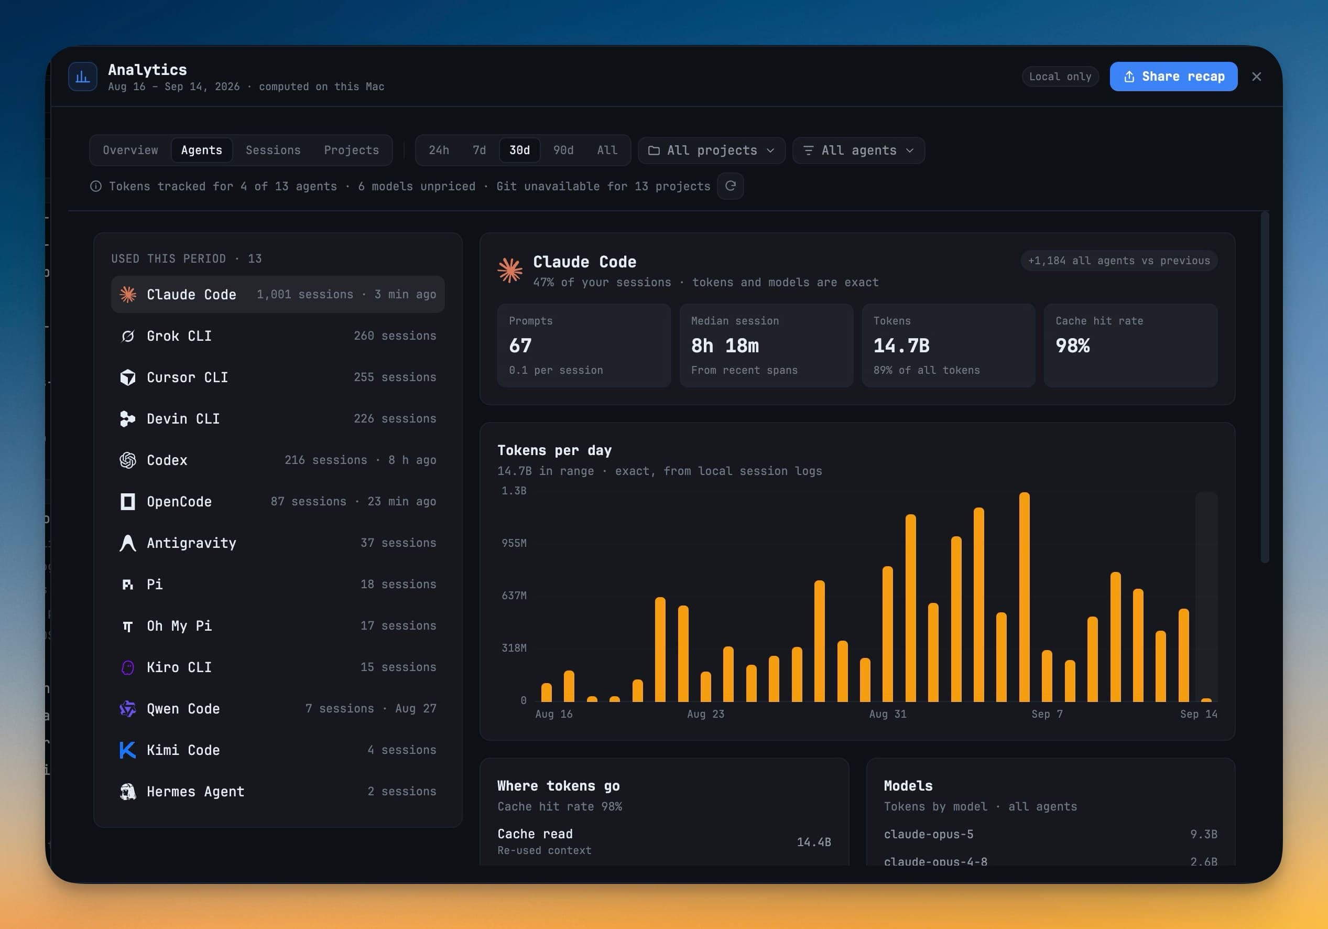Select the Codex agent row
Viewport: 1328px width, 929px height.
[278, 460]
